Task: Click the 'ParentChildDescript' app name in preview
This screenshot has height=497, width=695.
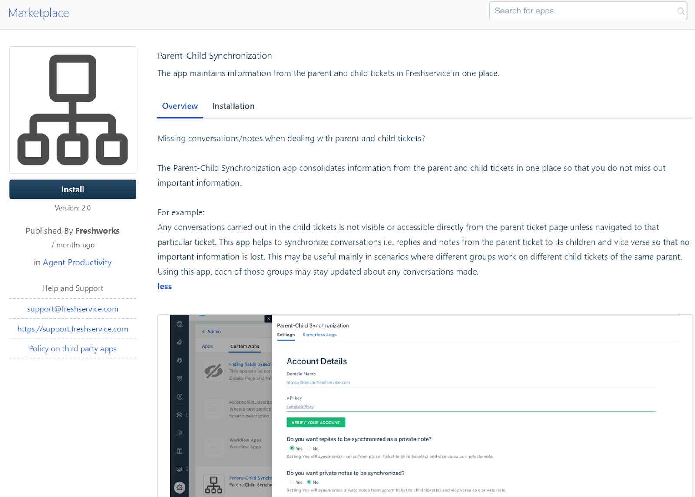Action: [x=251, y=402]
